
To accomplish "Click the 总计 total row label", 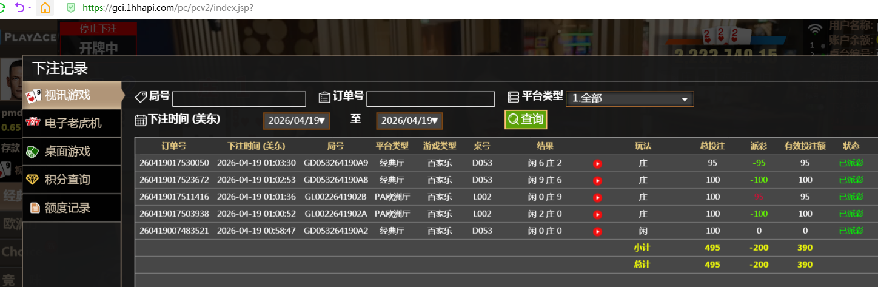I will click(643, 265).
